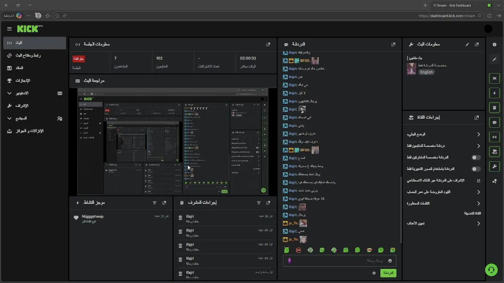Click the community people icon in sidebar

click(60, 118)
